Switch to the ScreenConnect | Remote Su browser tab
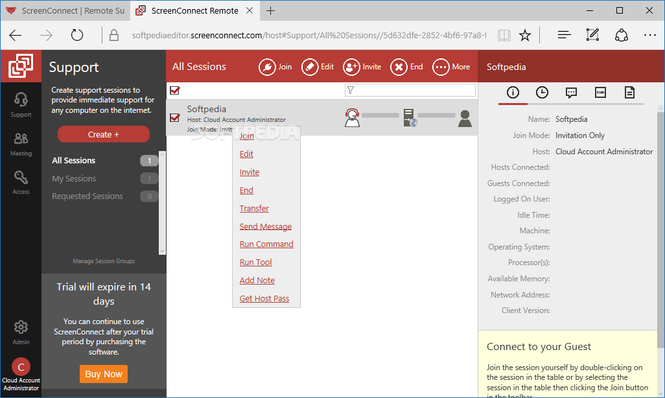 (65, 10)
